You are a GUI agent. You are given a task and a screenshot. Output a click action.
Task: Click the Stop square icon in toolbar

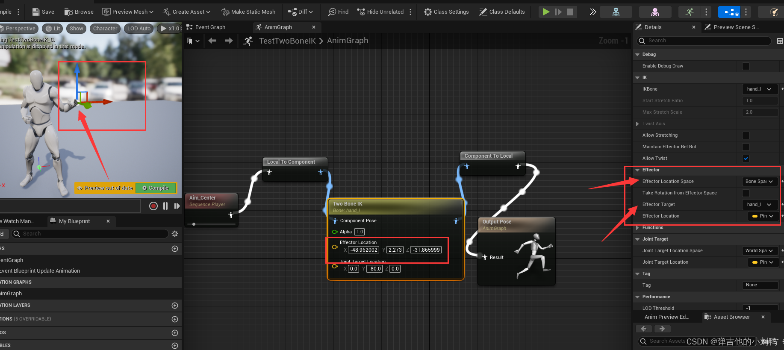point(570,12)
